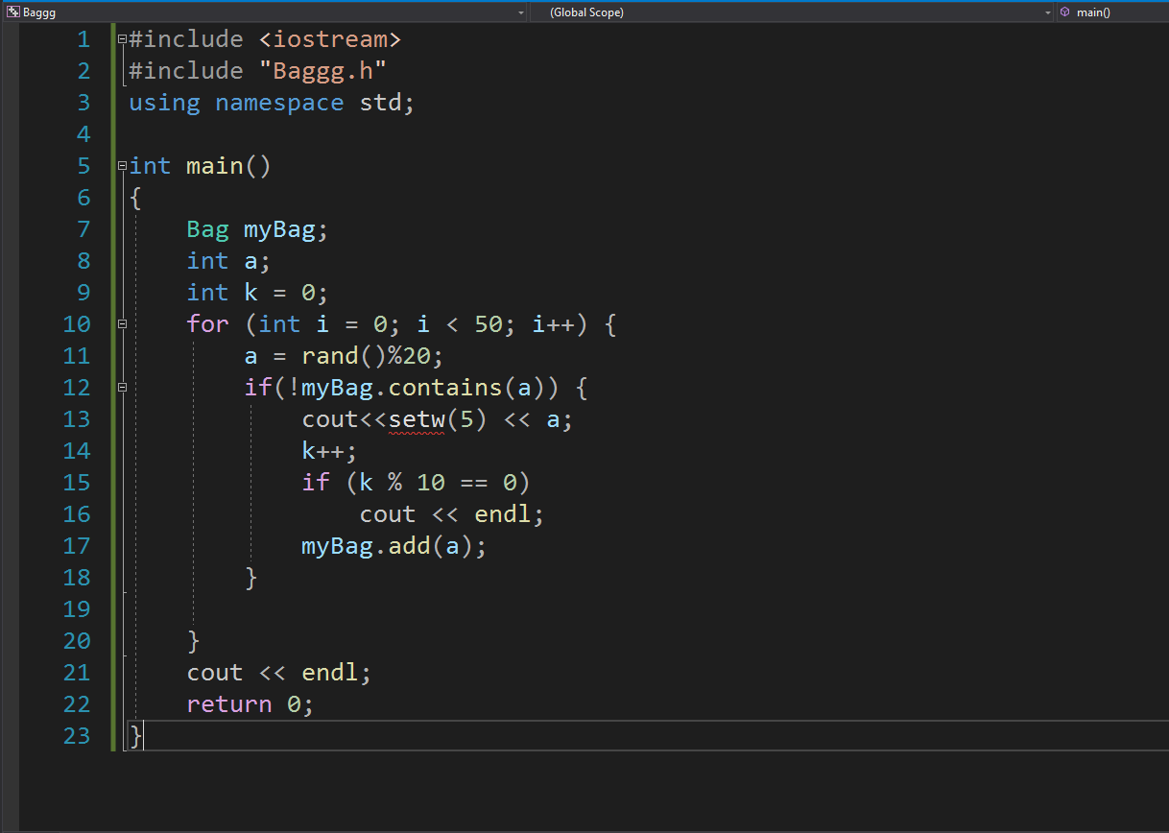Collapse the for loop at line 10
The width and height of the screenshot is (1169, 833).
point(122,324)
